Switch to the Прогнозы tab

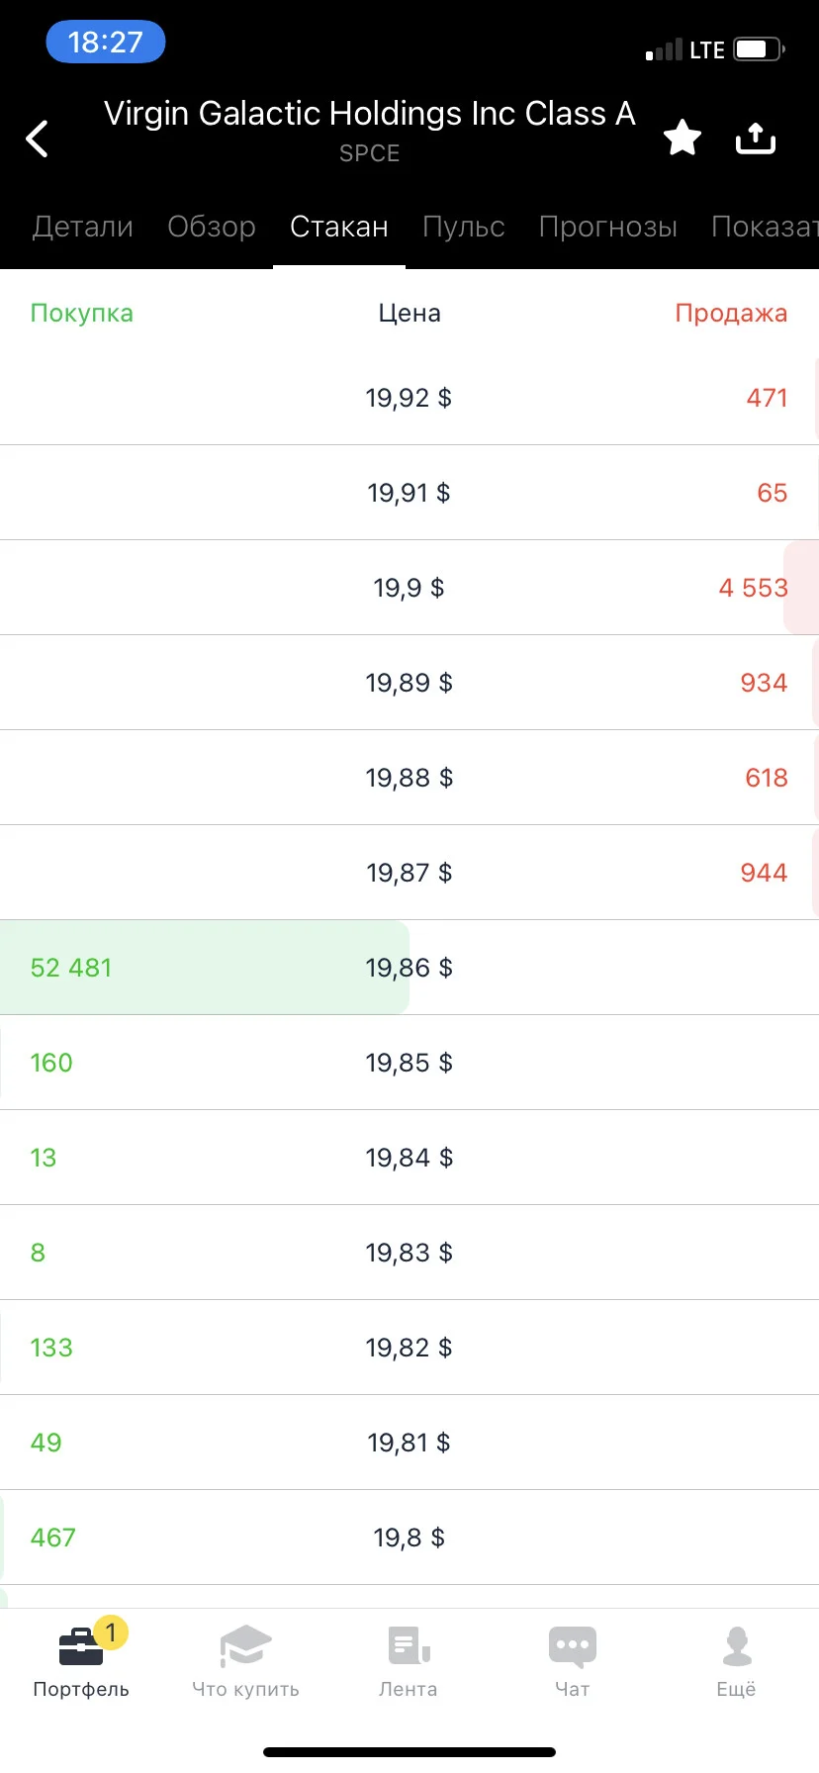(608, 227)
